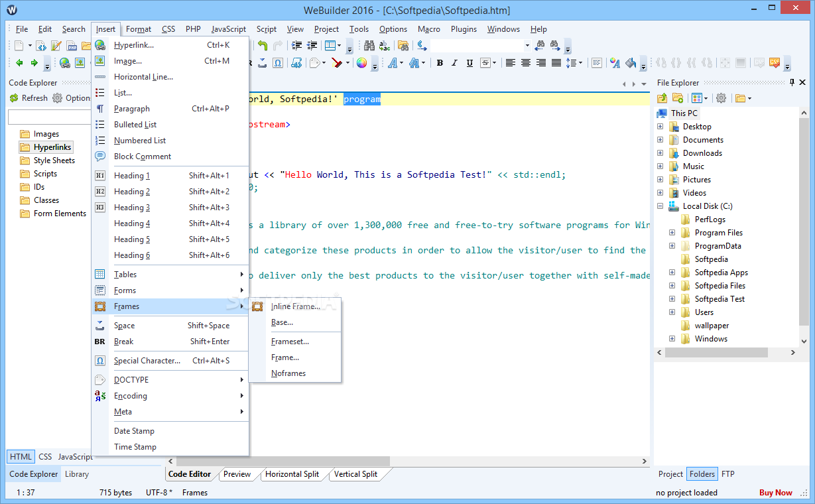Choose Frameset from Frames submenu
The width and height of the screenshot is (815, 504).
pos(295,342)
